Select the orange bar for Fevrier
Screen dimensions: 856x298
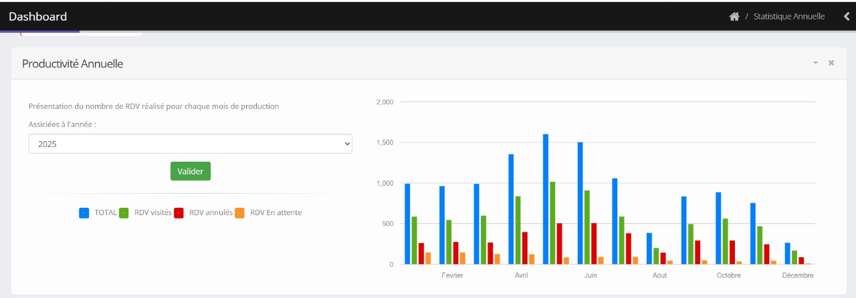click(x=463, y=258)
